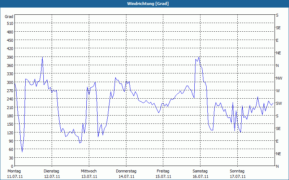
Task: Select the W compass direction label
Action: pyautogui.click(x=278, y=91)
